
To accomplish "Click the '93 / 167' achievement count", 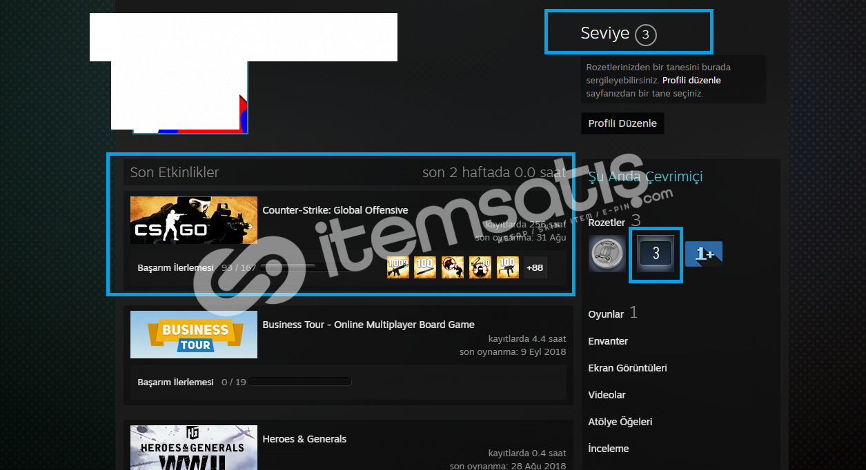I will click(x=238, y=267).
